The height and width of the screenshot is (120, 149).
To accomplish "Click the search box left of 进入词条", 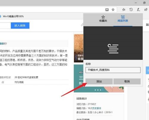I will tap(5, 26).
